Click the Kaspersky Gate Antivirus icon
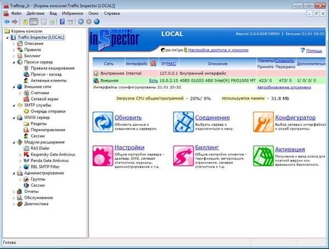Screen dimensions: 329x249 coord(26,154)
